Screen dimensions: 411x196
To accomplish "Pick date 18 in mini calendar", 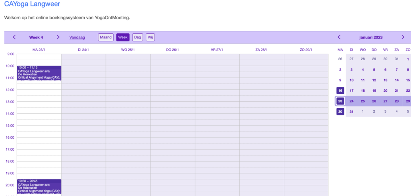I will click(363, 91).
